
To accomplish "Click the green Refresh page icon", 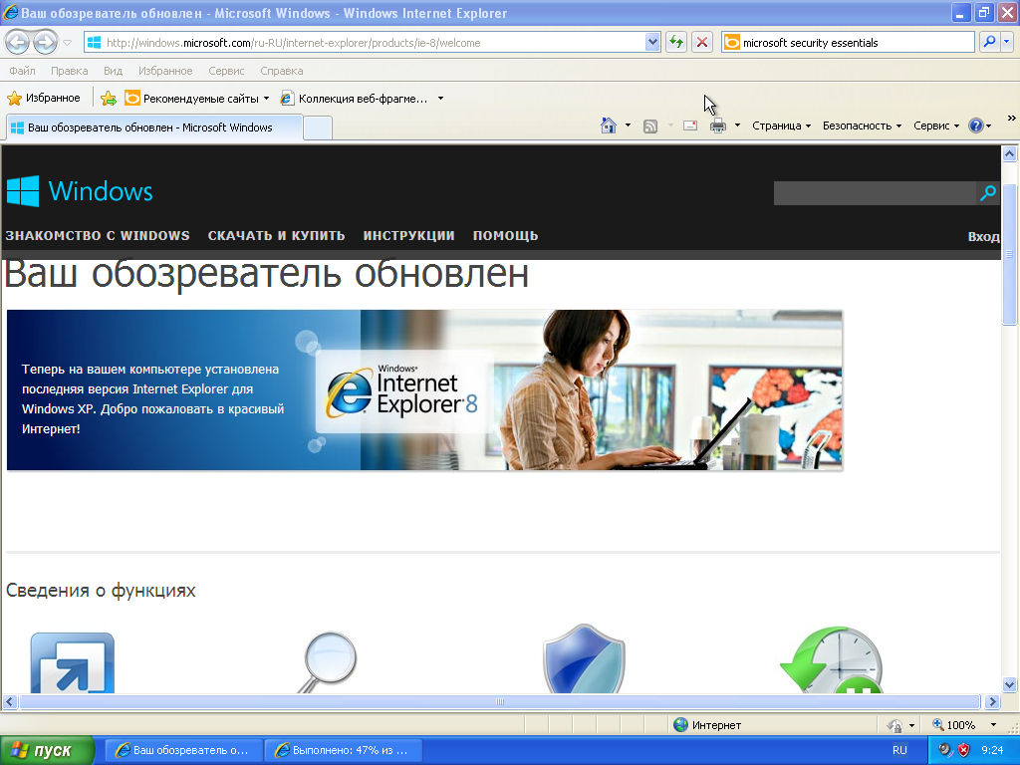I will coord(676,42).
